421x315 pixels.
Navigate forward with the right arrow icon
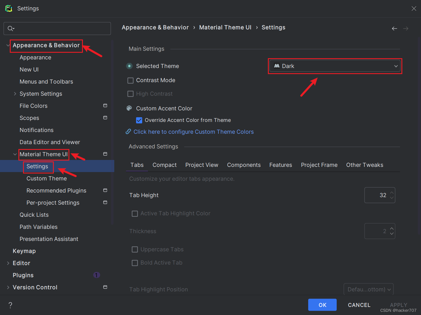tap(406, 29)
